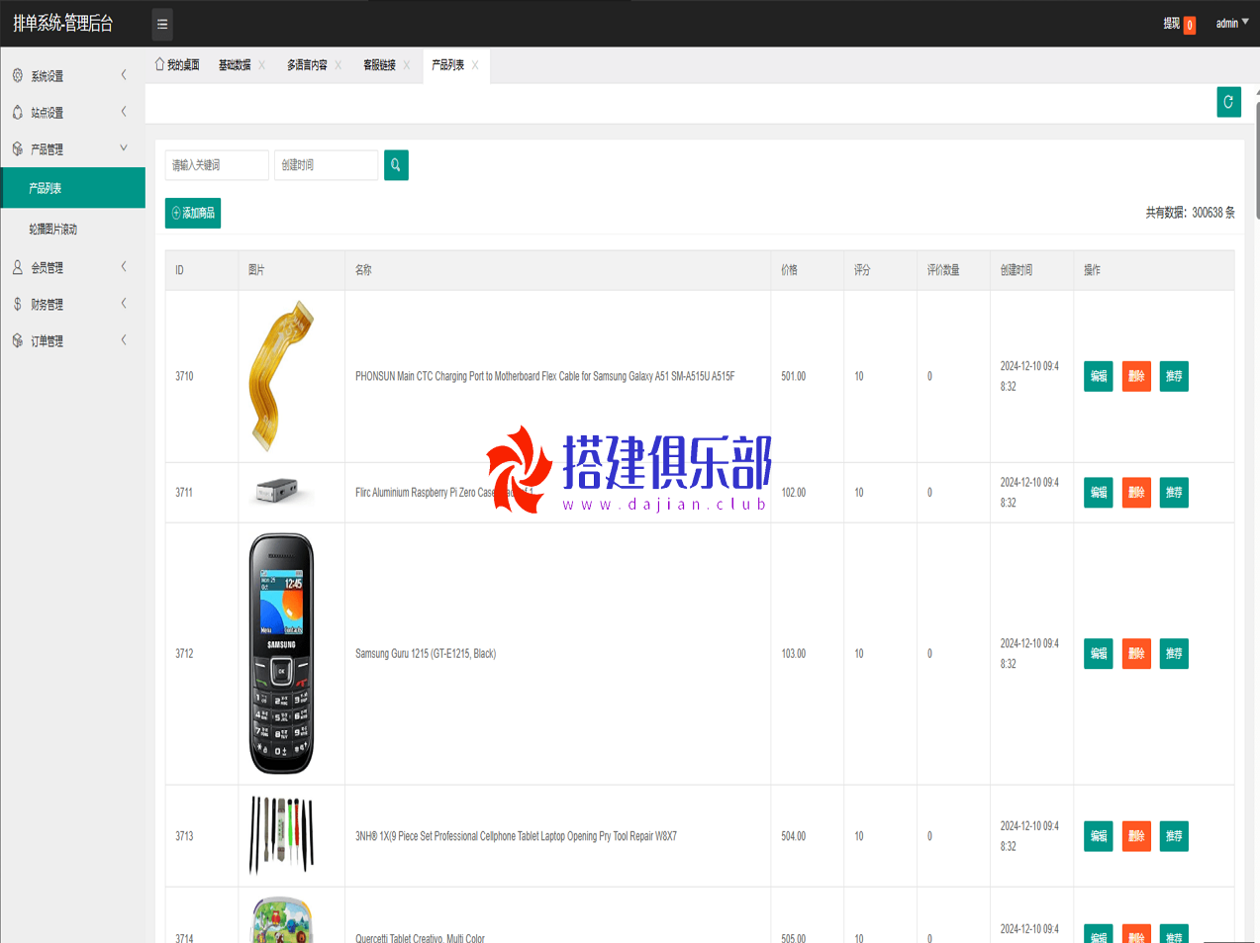Select 产品列表 in the sidebar submenu
This screenshot has width=1260, height=943.
(x=73, y=188)
